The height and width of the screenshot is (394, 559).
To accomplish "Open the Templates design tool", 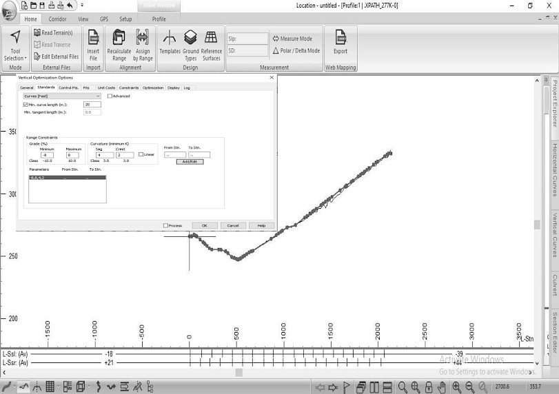I will [170, 44].
